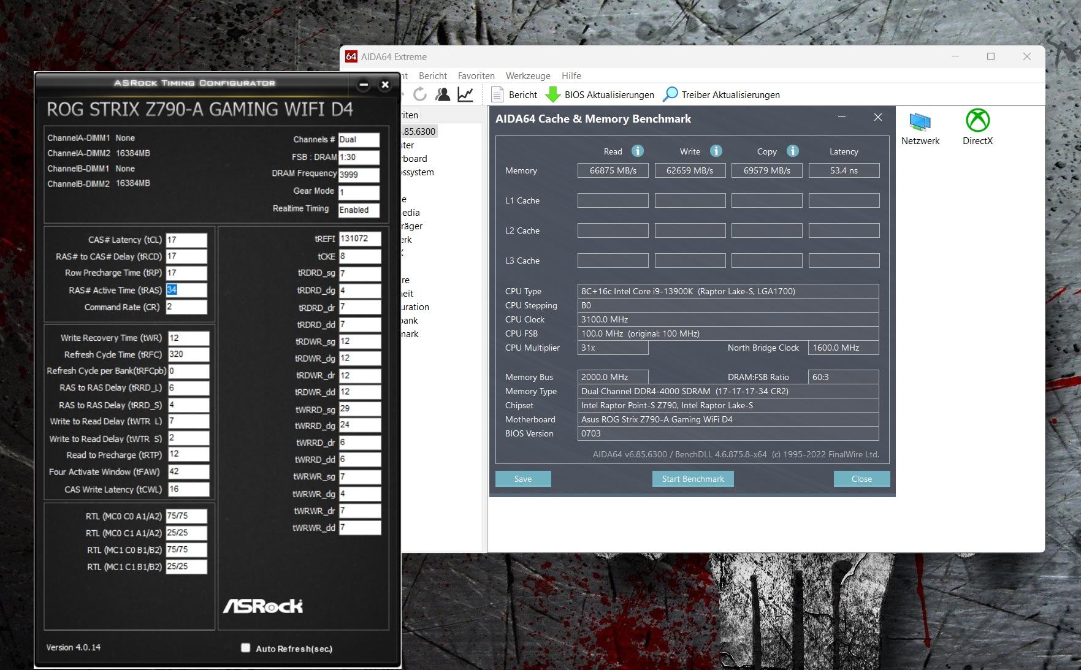Image resolution: width=1081 pixels, height=670 pixels.
Task: Click the Save button in benchmark dialog
Action: click(523, 479)
